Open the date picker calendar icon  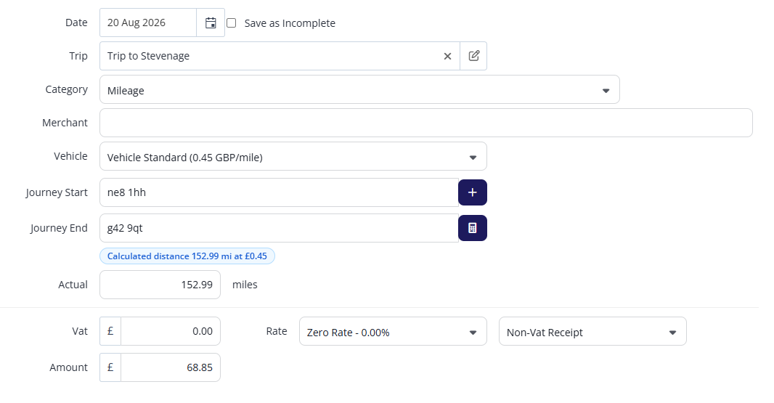coord(211,23)
